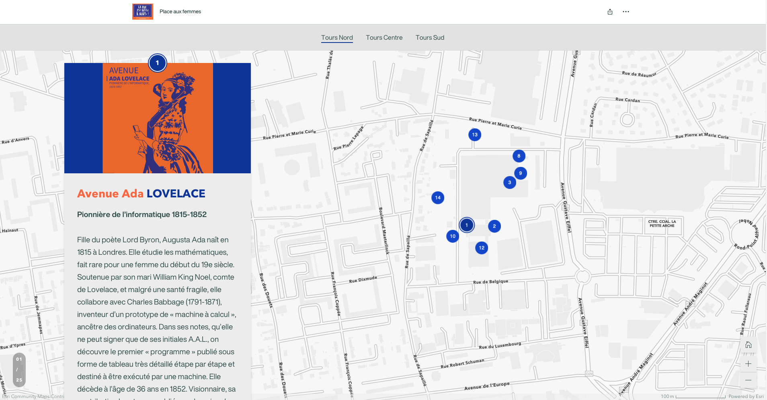Open the share icon in header
The height and width of the screenshot is (400, 767).
610,12
